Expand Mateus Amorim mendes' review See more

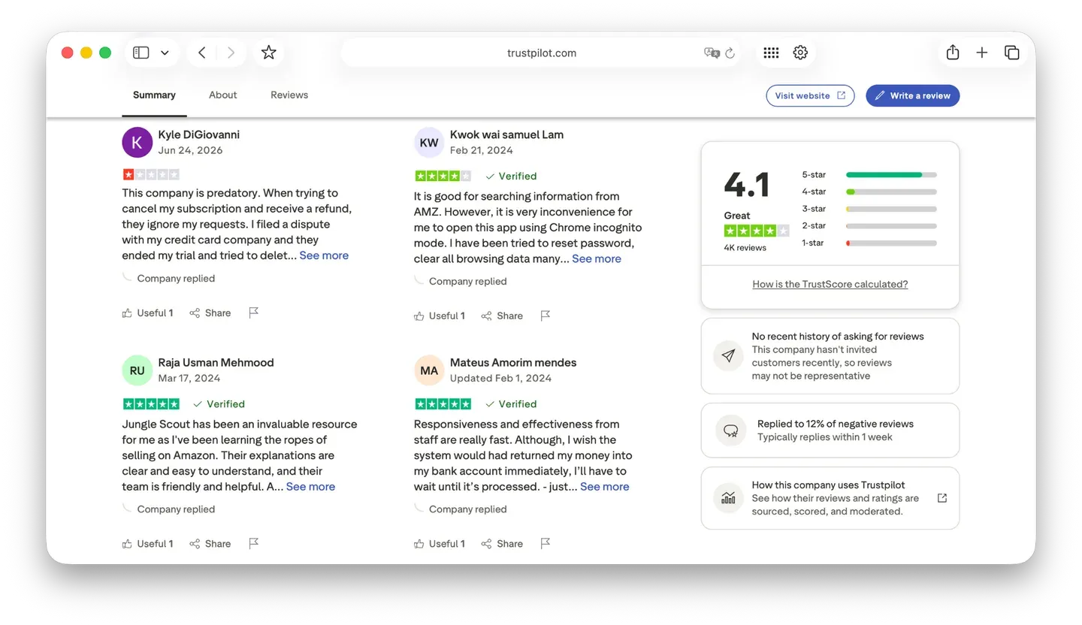605,487
